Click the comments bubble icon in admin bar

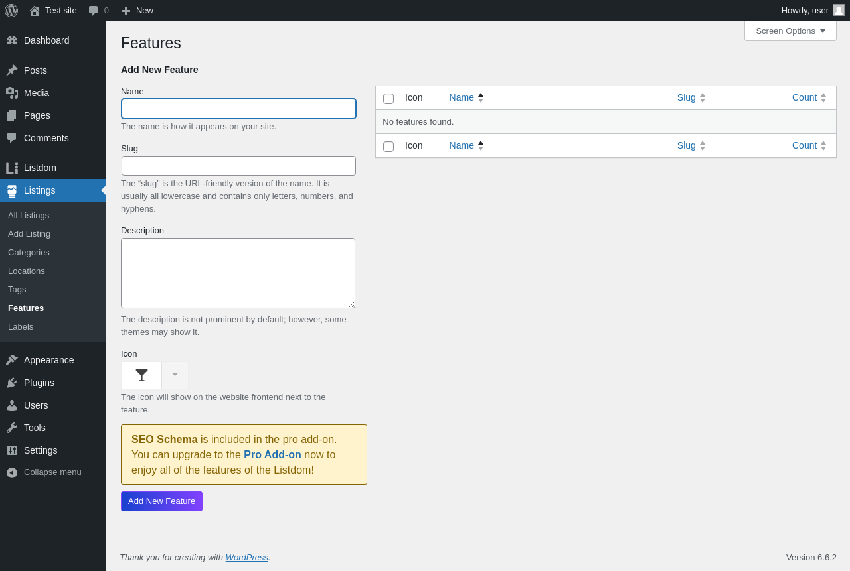(94, 11)
